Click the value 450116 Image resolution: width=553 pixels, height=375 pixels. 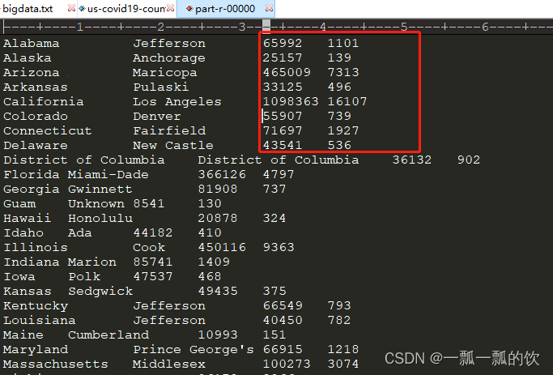point(222,246)
